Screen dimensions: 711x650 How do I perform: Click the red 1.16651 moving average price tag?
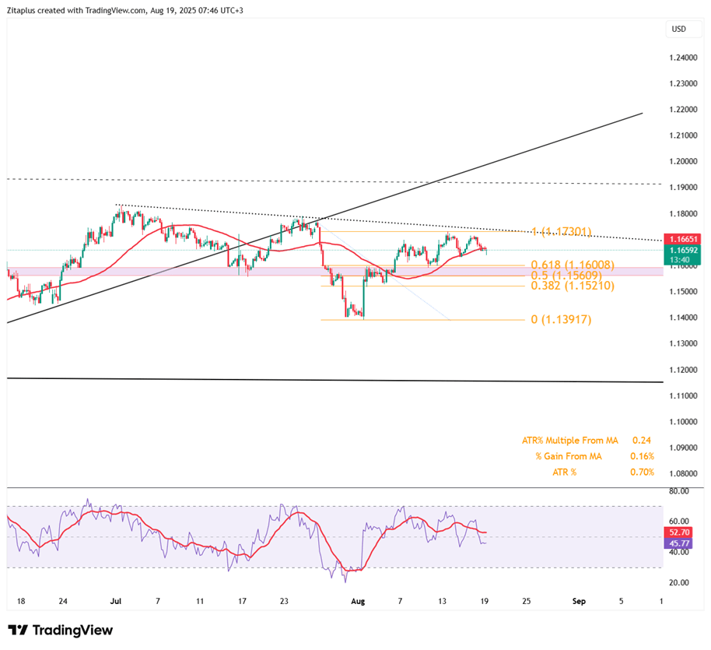682,239
